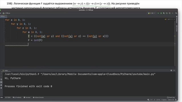Click the '==' operator in the expression
Viewport: 182px width, 102px height.
point(84,36)
